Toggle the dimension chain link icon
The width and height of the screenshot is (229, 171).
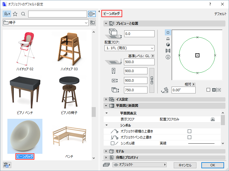pos(152,81)
